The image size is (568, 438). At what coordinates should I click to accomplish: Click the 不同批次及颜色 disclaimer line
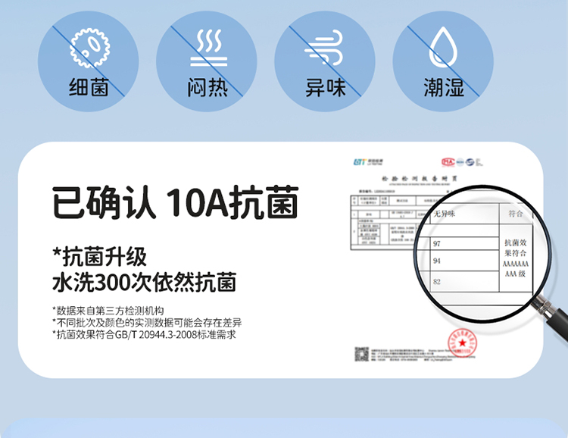[x=147, y=323]
